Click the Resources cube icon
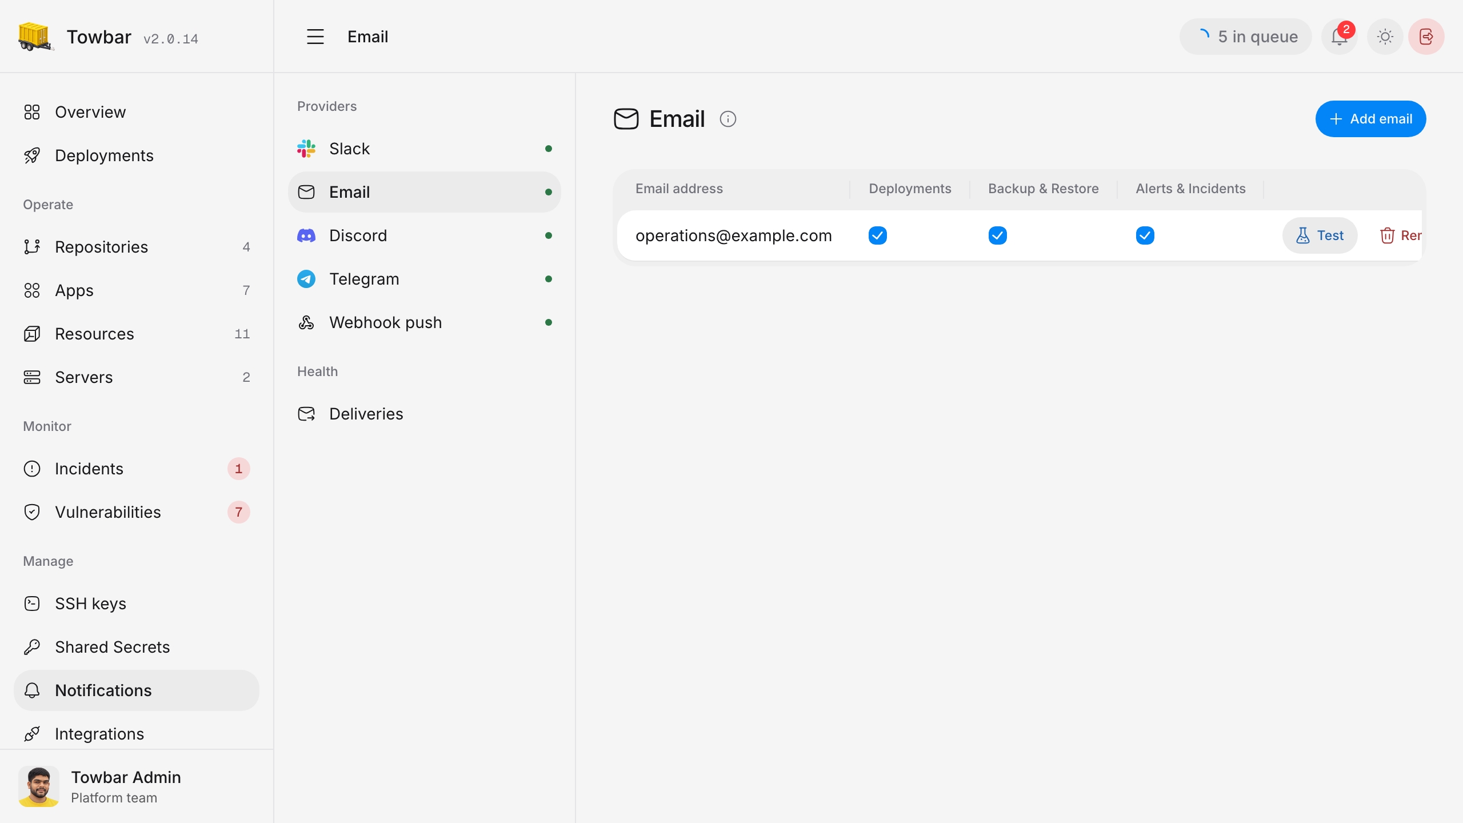 32,334
